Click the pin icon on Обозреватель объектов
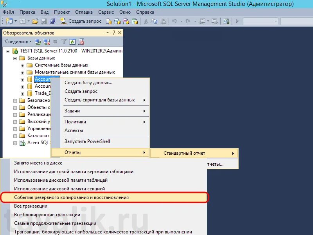This screenshot has width=313, height=235. [113, 33]
